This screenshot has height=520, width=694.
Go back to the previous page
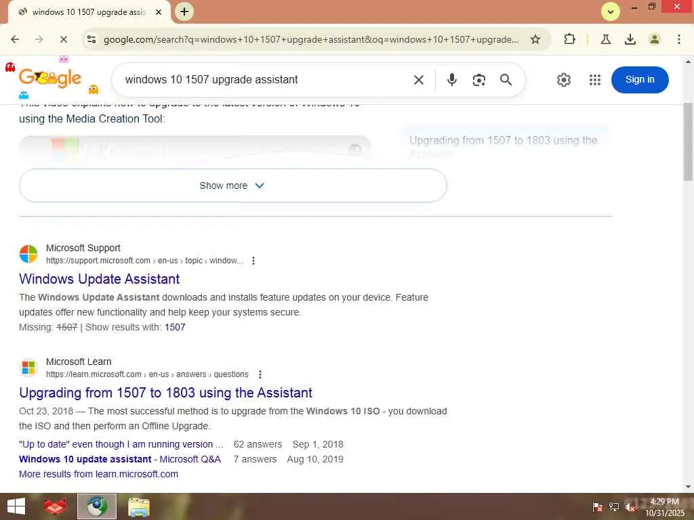click(x=15, y=39)
